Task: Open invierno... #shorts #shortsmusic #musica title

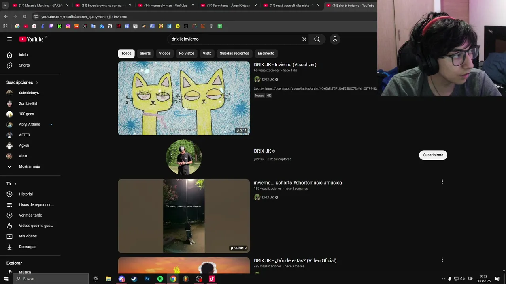Action: (x=298, y=183)
